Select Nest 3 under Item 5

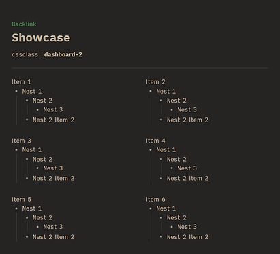click(x=53, y=227)
